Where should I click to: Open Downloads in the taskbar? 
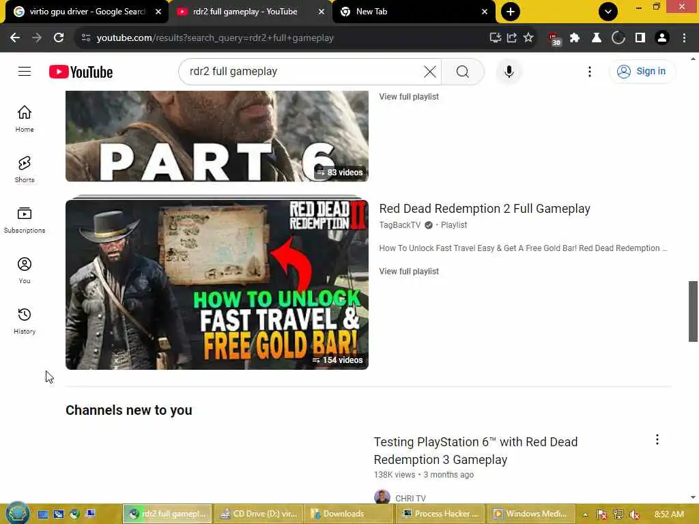[x=348, y=514]
